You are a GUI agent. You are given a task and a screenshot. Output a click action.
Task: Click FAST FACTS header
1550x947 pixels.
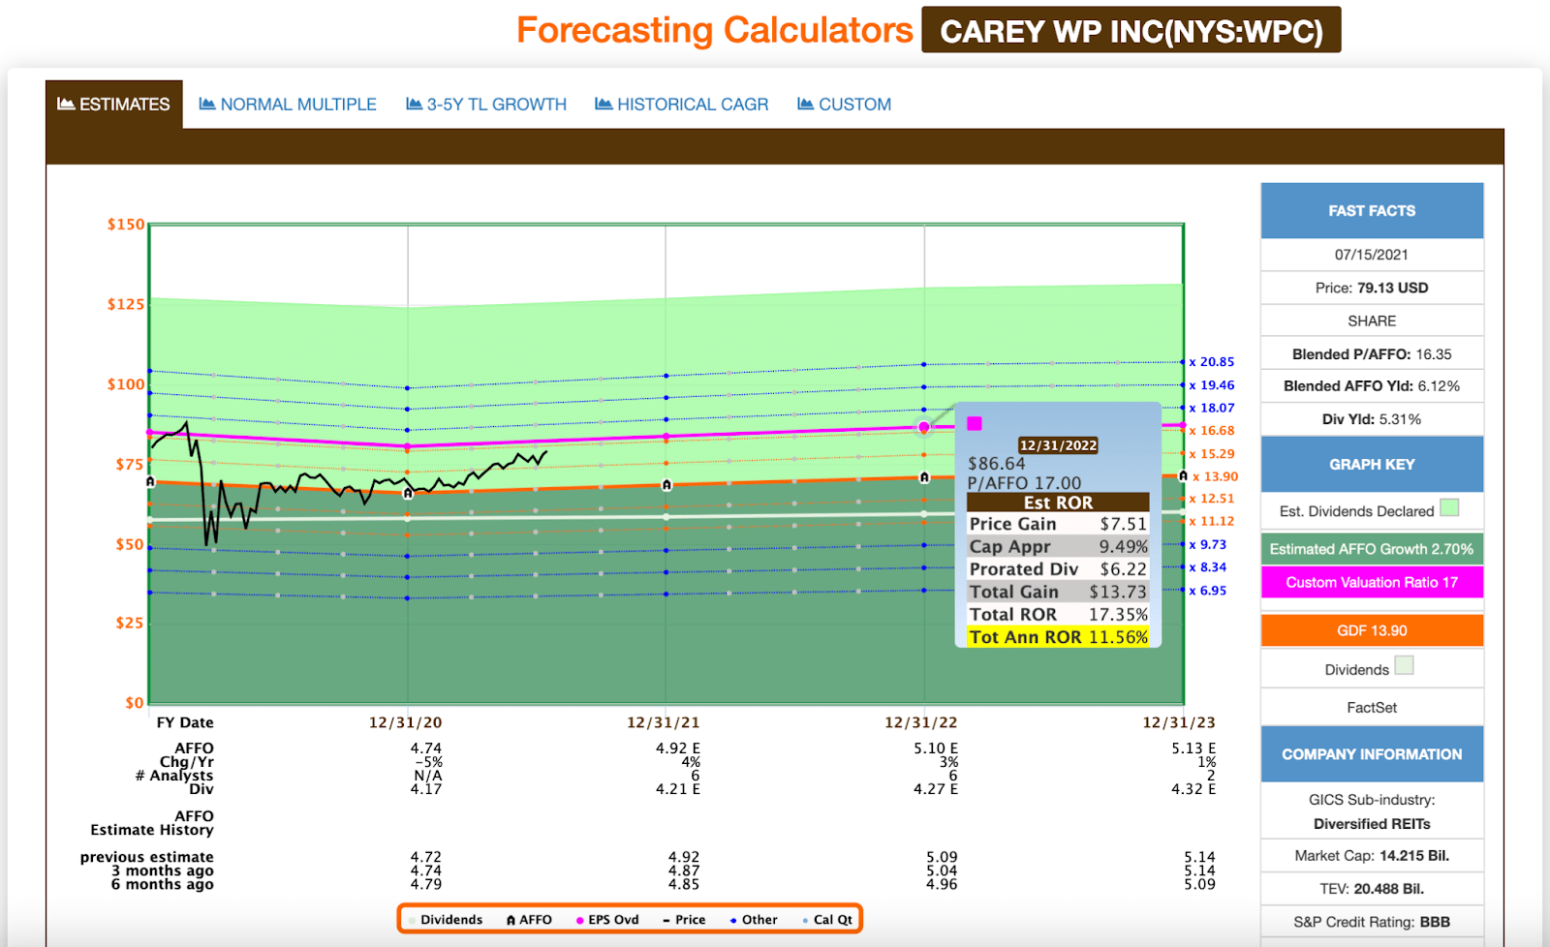pos(1372,210)
